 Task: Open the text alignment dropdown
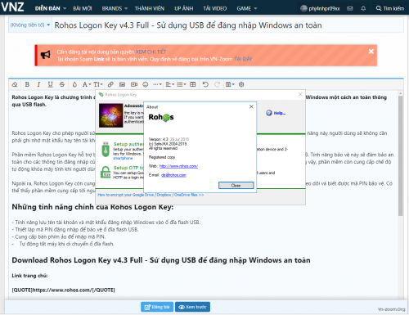click(x=170, y=84)
